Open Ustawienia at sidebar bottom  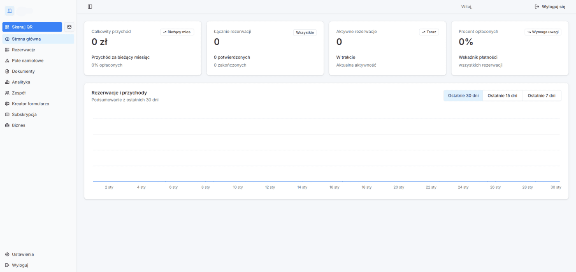click(38, 254)
